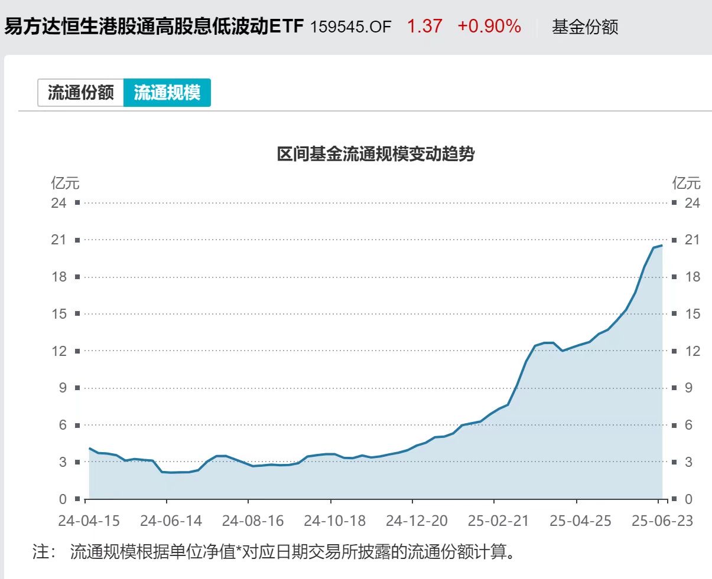Click the left y-axis value 9
The height and width of the screenshot is (579, 712).
pyautogui.click(x=63, y=388)
